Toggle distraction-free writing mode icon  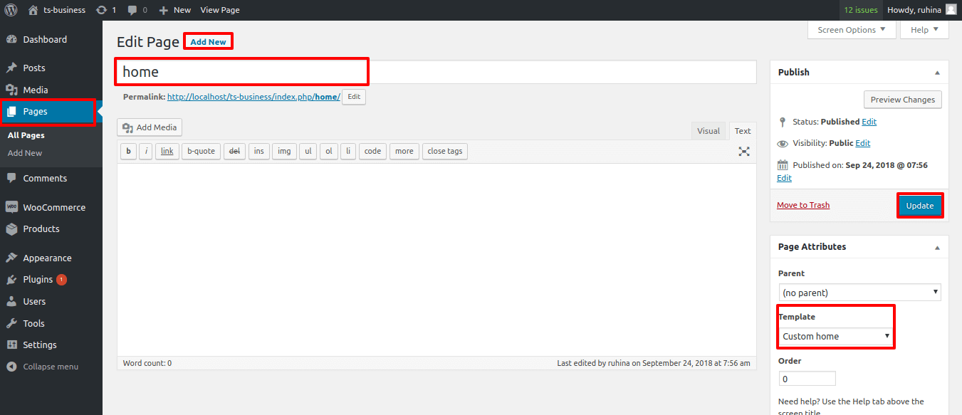pyautogui.click(x=744, y=151)
